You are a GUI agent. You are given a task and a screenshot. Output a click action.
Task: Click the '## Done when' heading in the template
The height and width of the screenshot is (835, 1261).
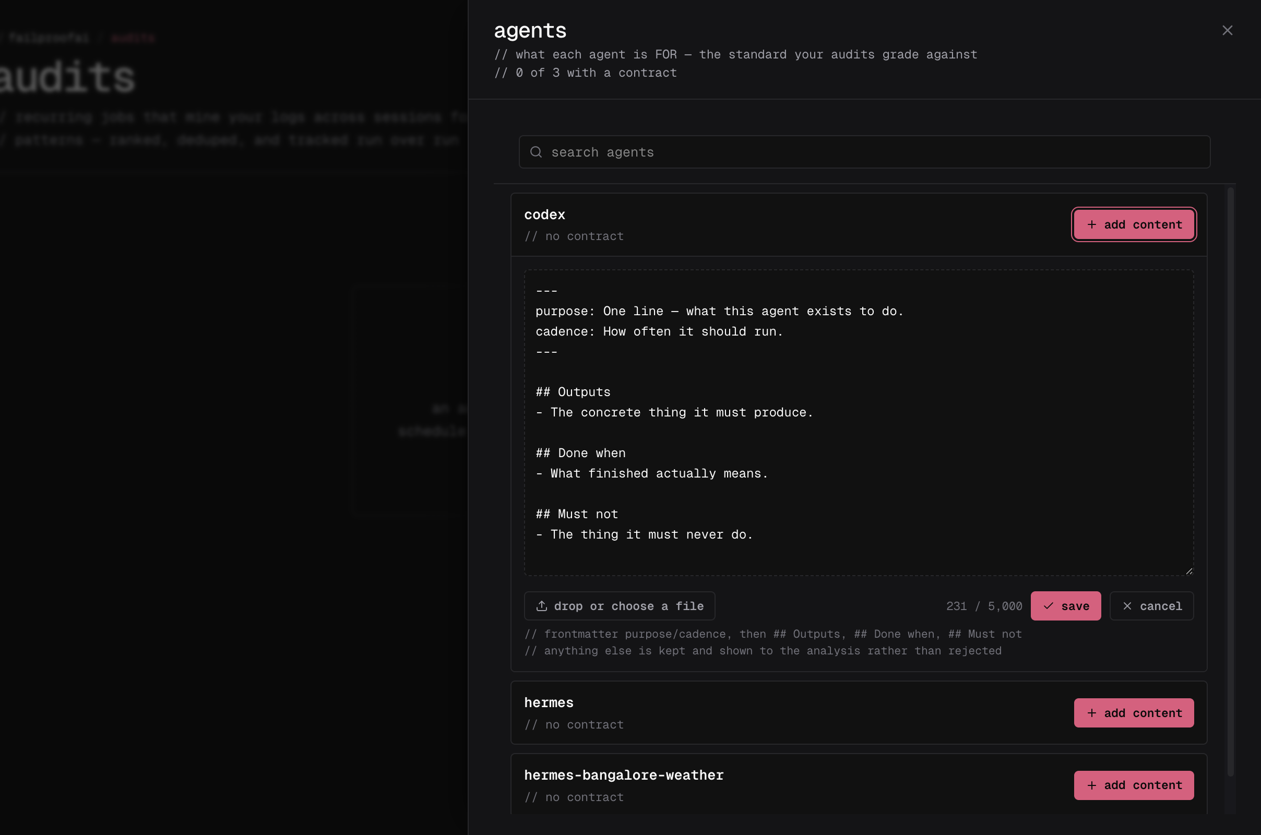click(x=580, y=452)
